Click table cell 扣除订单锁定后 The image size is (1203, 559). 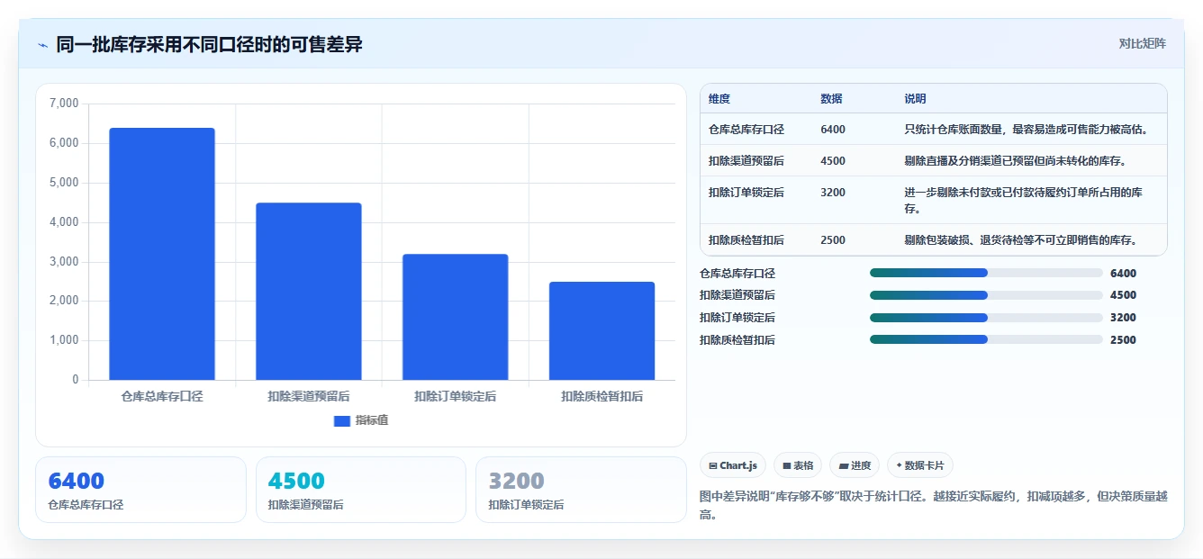coord(746,193)
